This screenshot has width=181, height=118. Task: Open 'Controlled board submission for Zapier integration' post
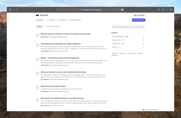(61, 44)
